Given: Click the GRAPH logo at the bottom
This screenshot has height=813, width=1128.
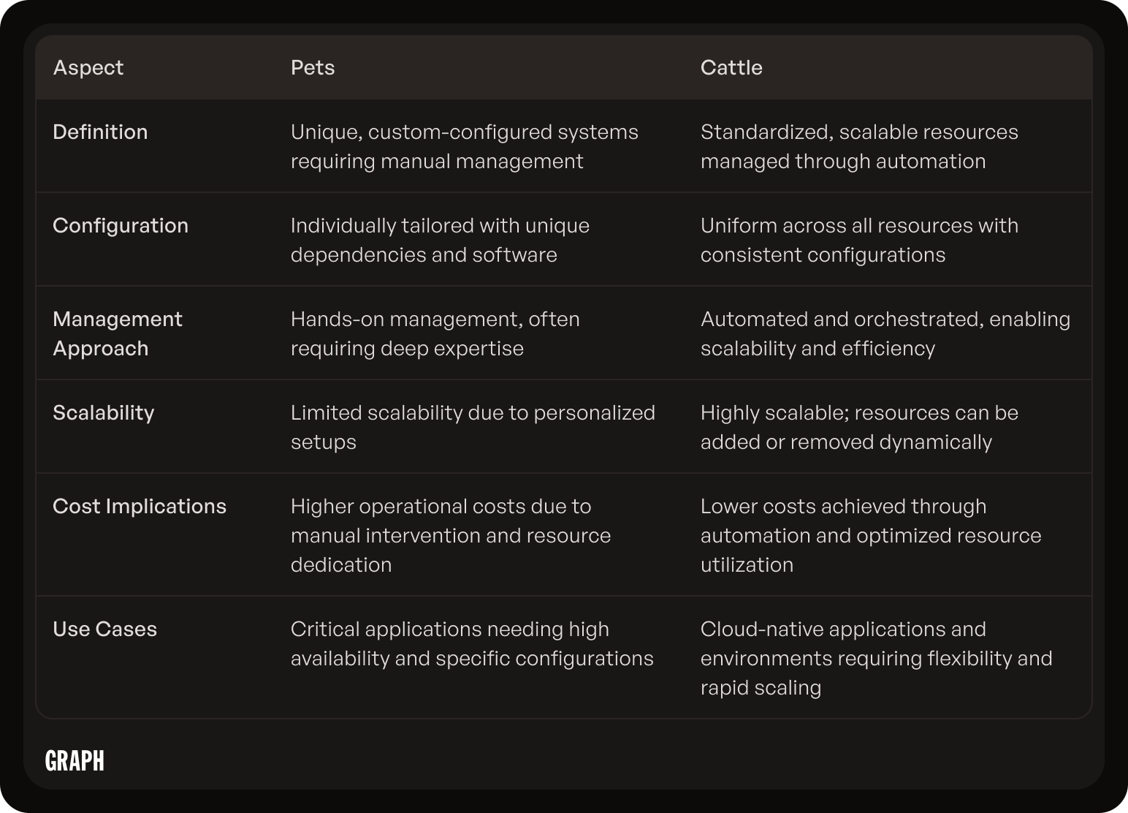Looking at the screenshot, I should click(x=75, y=761).
